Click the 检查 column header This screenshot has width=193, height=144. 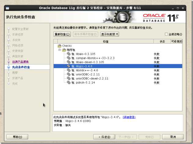click(x=106, y=41)
